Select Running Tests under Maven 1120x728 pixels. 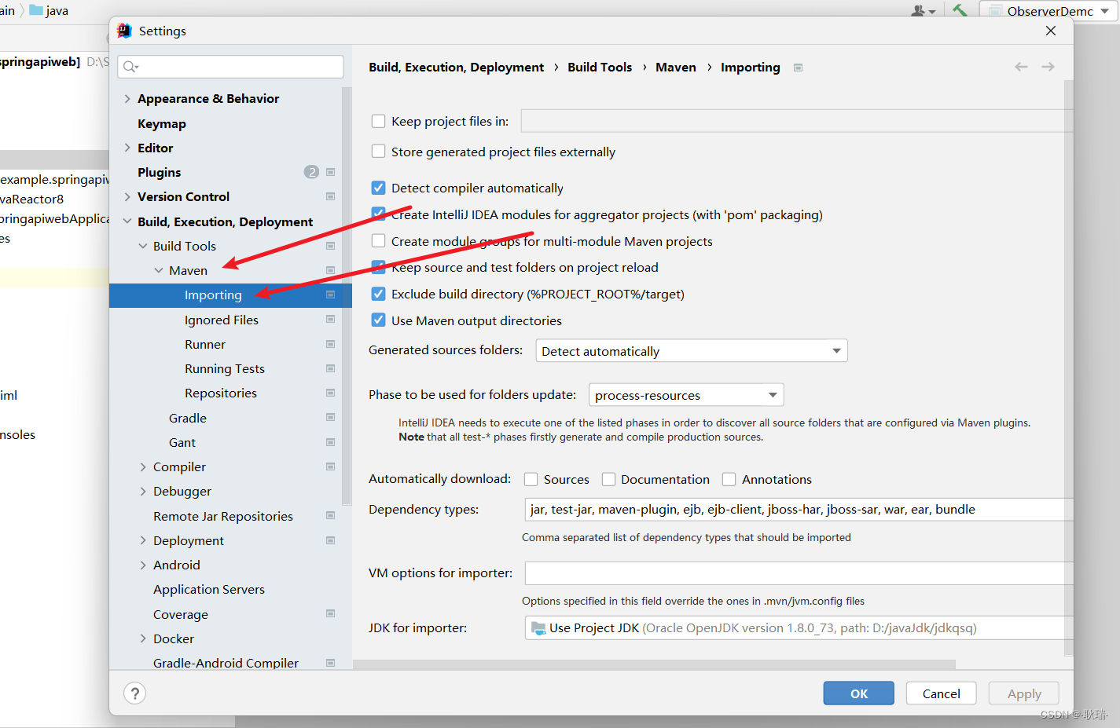click(x=225, y=368)
